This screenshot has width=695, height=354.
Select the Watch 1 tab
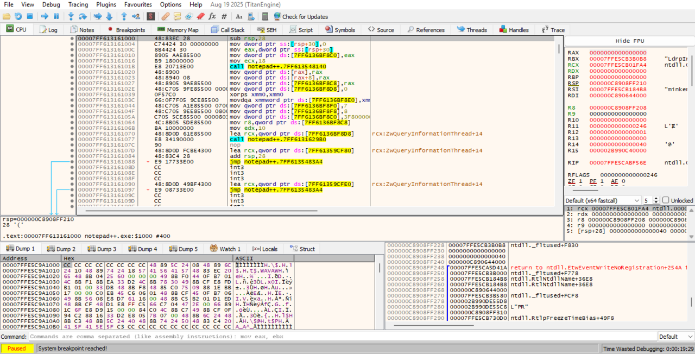225,249
